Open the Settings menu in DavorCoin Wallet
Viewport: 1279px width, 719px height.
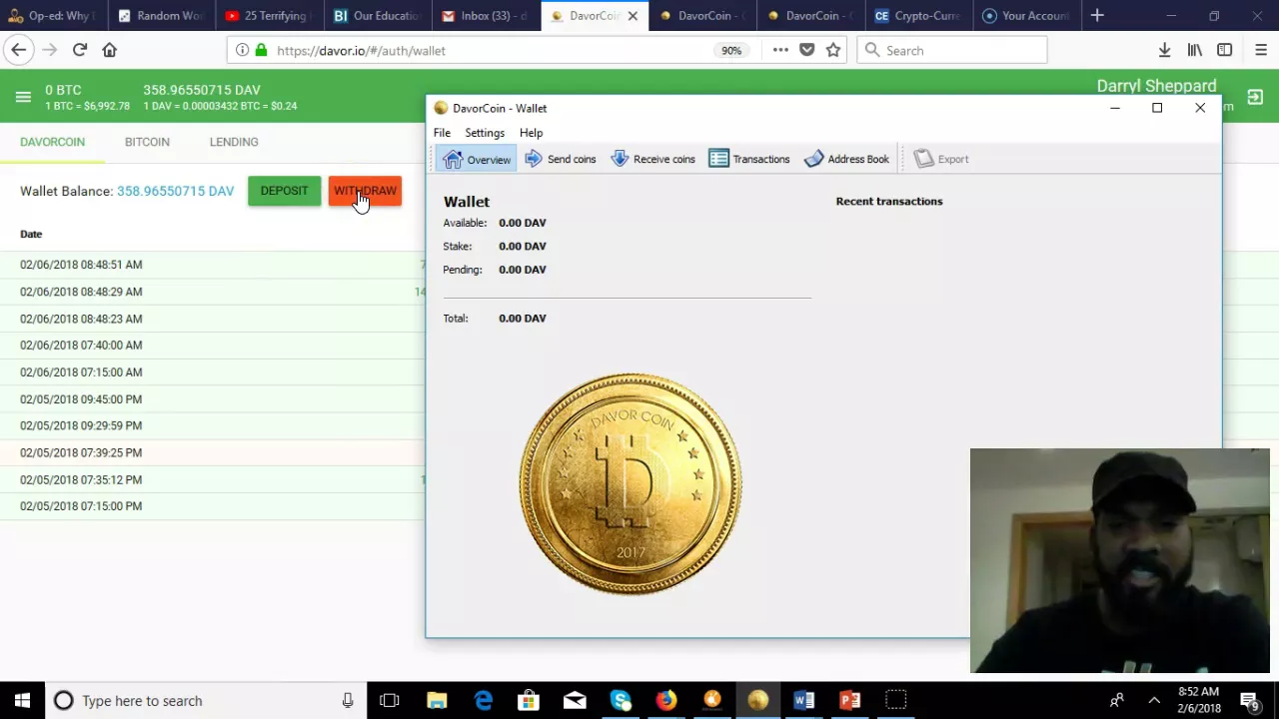(x=485, y=133)
